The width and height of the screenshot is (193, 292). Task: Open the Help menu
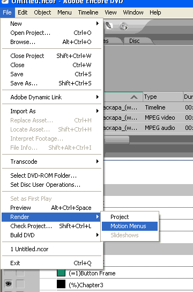(x=155, y=12)
